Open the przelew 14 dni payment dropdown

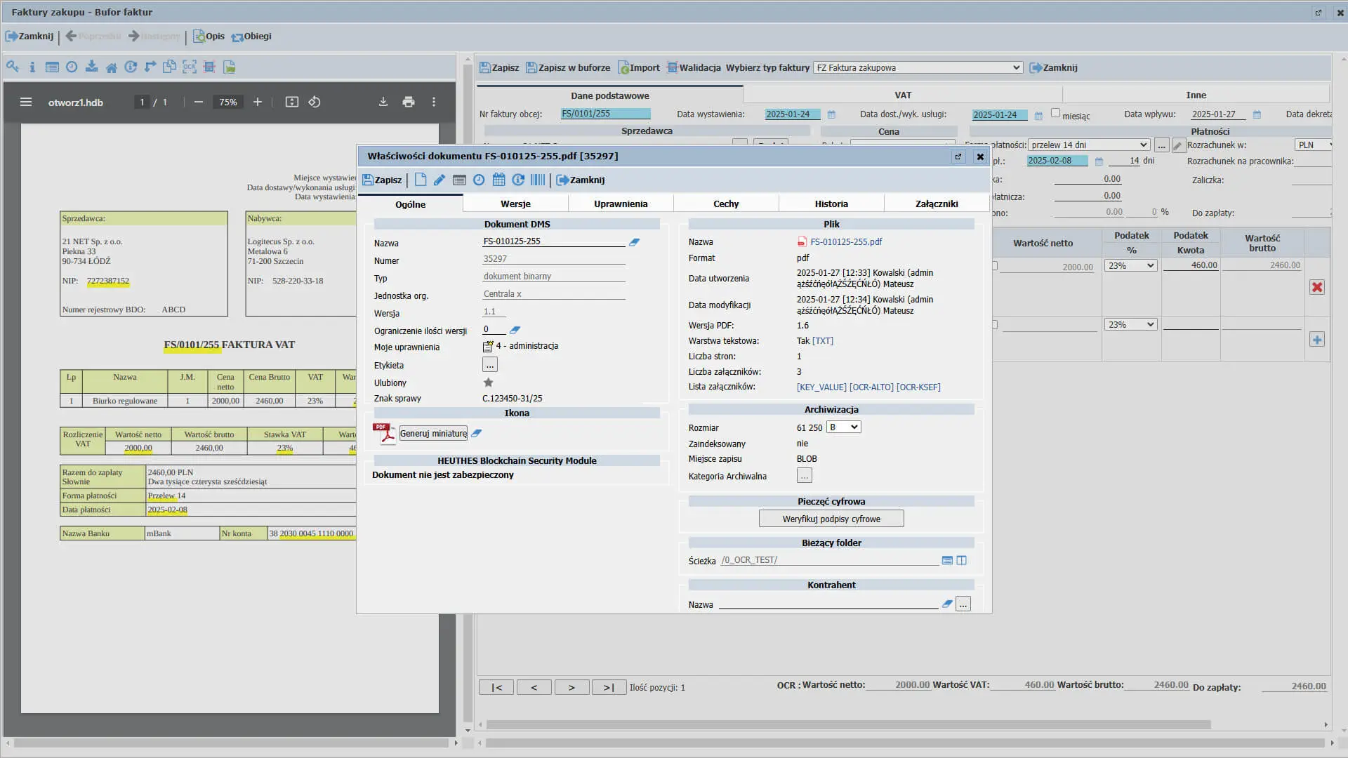tap(1089, 145)
